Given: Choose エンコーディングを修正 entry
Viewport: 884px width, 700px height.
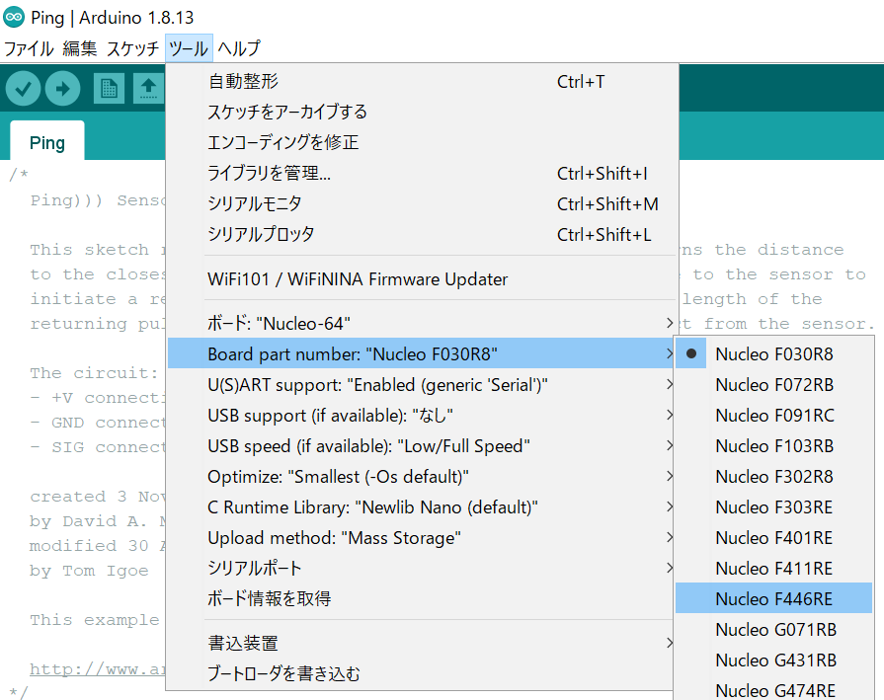Looking at the screenshot, I should (x=422, y=142).
